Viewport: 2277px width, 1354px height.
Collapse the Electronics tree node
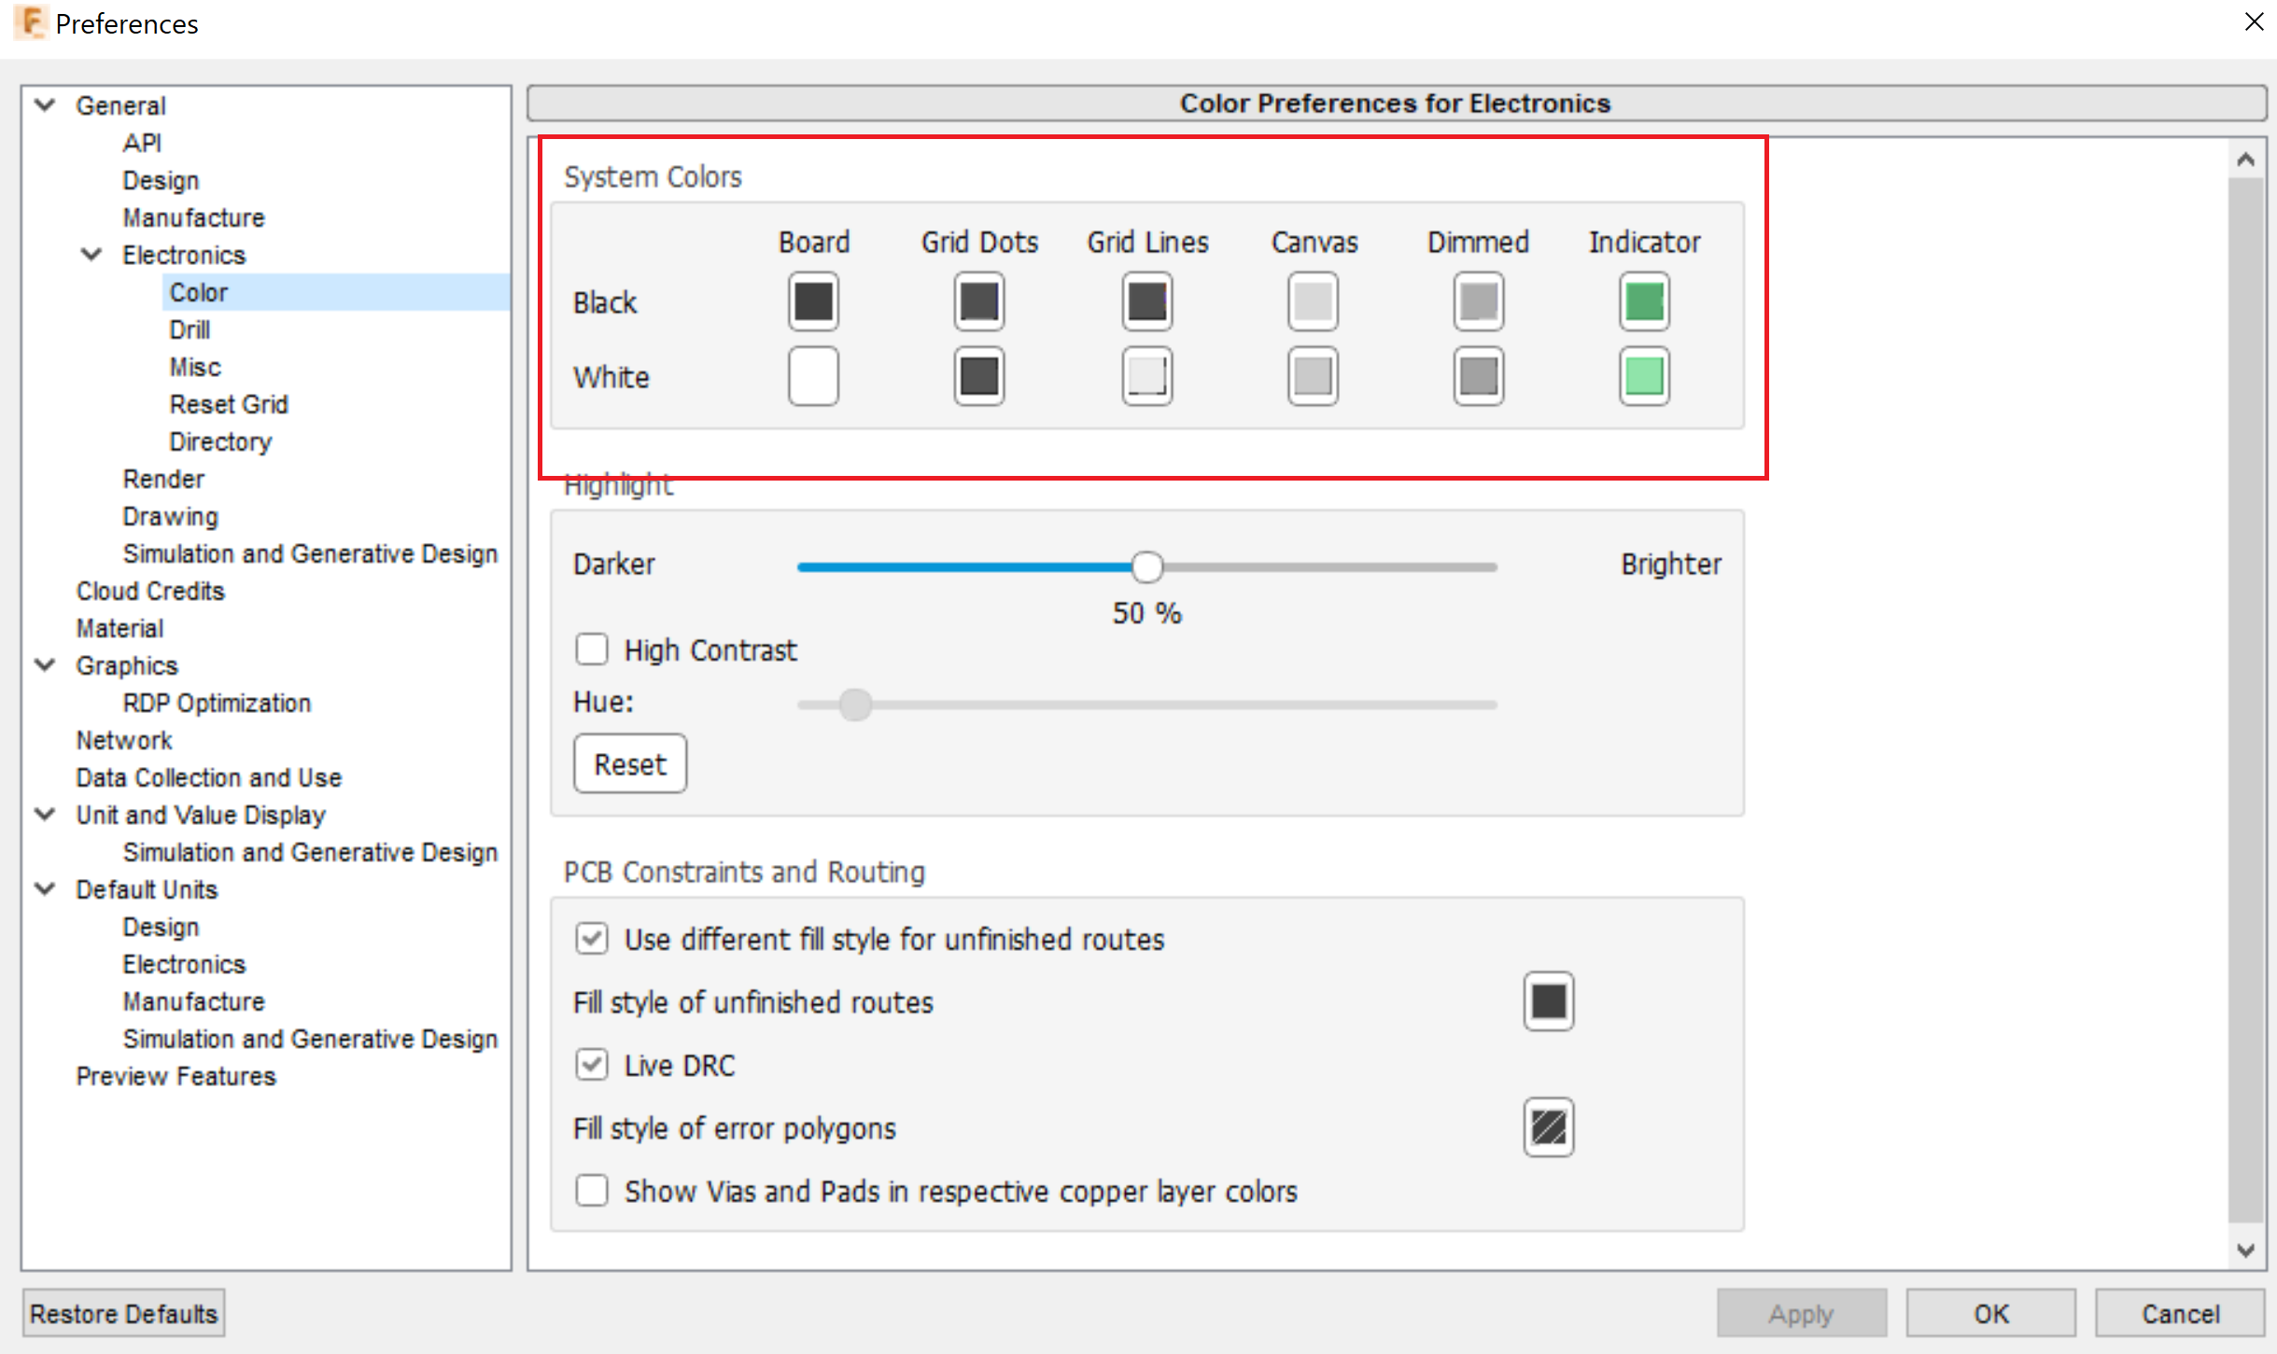click(91, 254)
